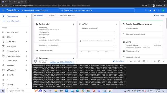This screenshot has width=167, height=93.
Task: Expand BigQuery submenu arrow
Action: pyautogui.click(x=26, y=65)
